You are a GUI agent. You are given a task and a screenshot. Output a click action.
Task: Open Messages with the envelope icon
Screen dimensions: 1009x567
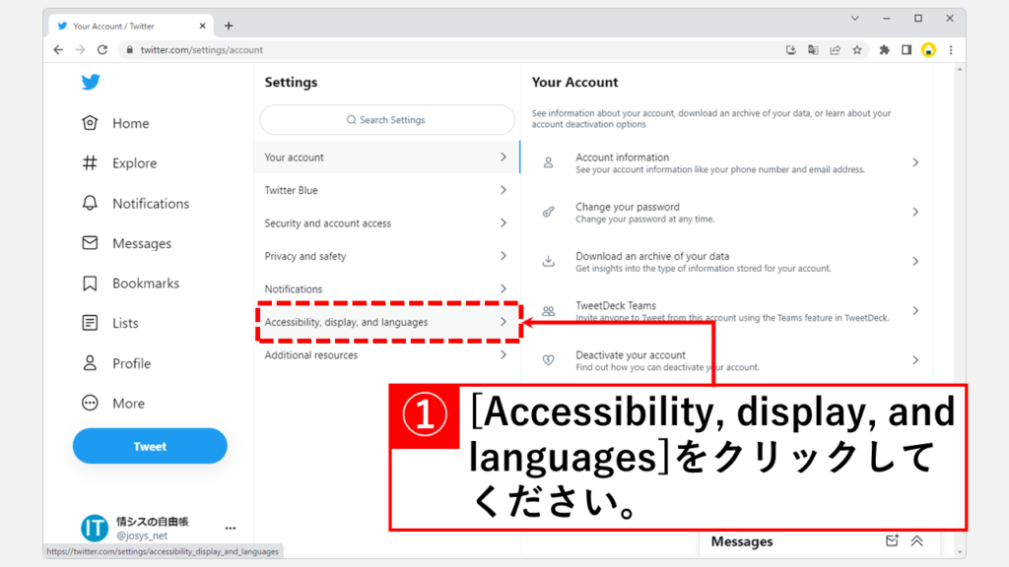click(x=91, y=243)
